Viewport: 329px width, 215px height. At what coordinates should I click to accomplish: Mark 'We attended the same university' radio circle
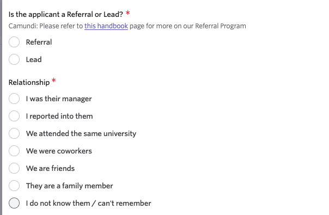point(14,133)
